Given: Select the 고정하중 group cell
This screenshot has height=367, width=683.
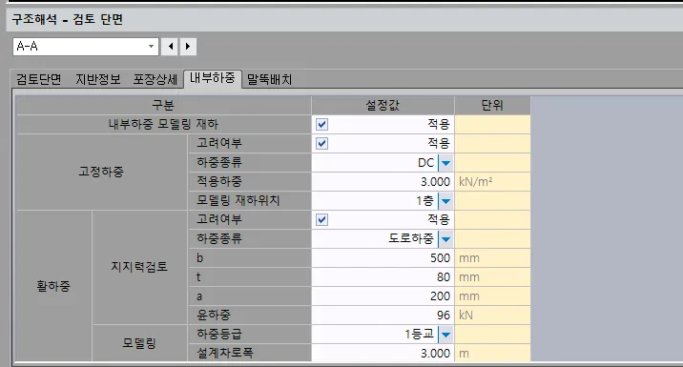Looking at the screenshot, I should click(x=101, y=172).
